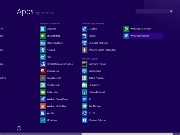Open Sticky Notes app icon
This screenshot has height=135, width=180.
coord(42,92)
